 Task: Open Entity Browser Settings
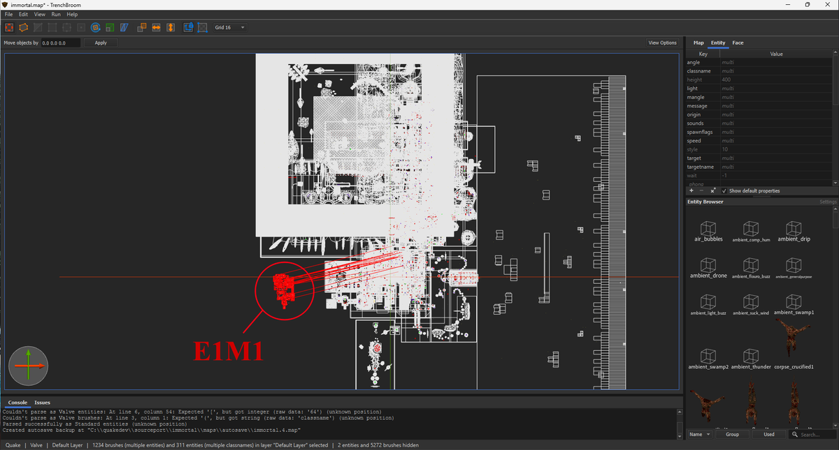pyautogui.click(x=828, y=202)
